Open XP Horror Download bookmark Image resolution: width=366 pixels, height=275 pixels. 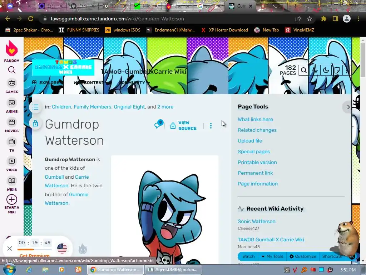pyautogui.click(x=224, y=30)
